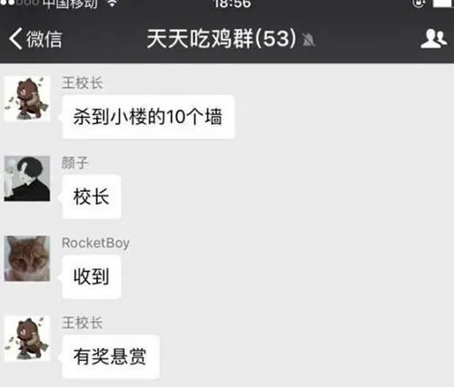Open group members icon in header
The image size is (454, 387).
click(x=433, y=39)
